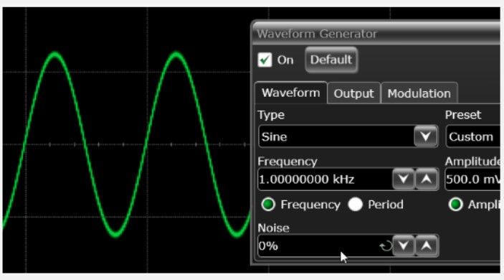Select the Frequency radio button
This screenshot has height=280, width=504.
pyautogui.click(x=268, y=205)
